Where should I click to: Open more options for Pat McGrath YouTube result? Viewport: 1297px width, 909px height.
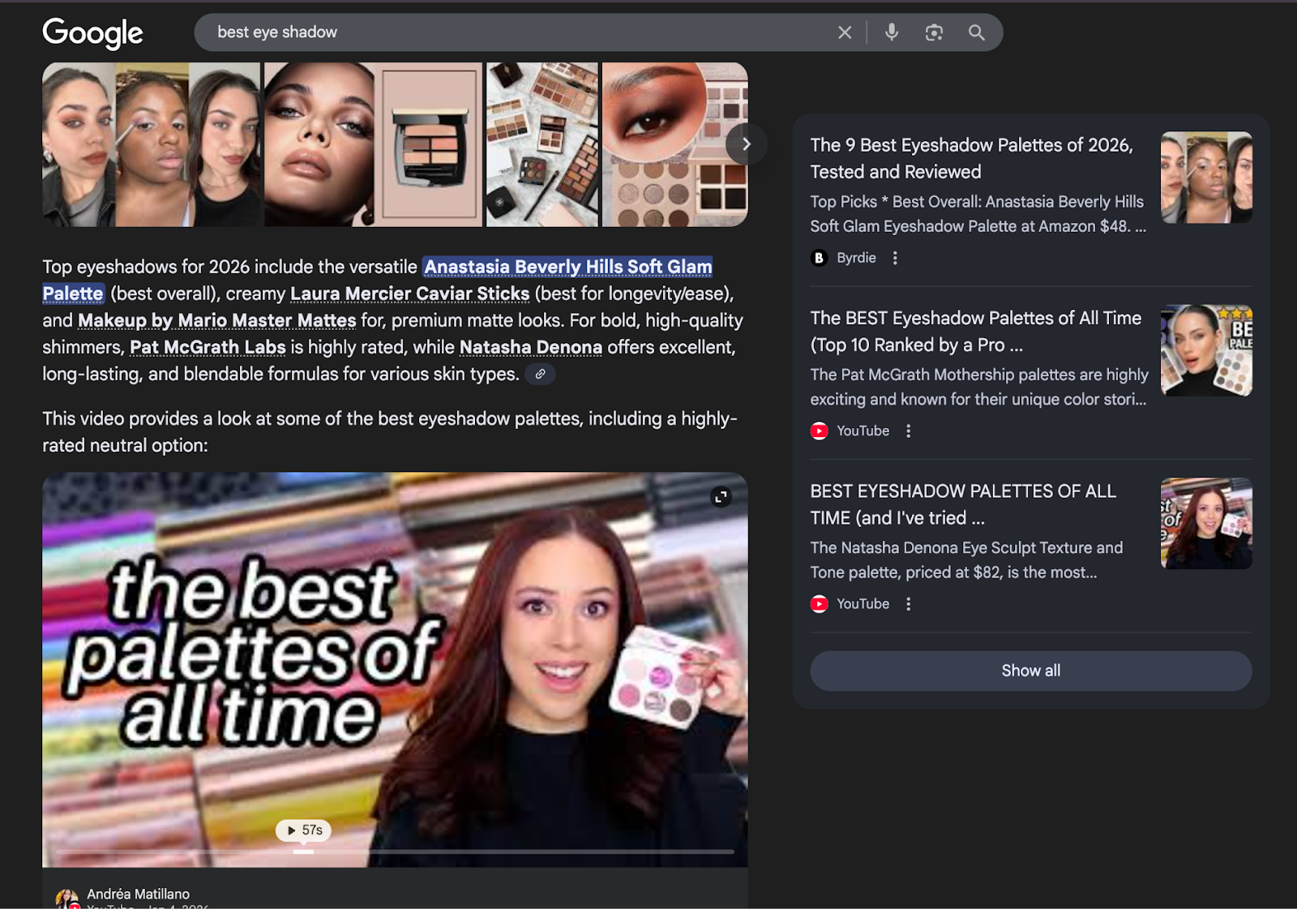[x=909, y=431]
